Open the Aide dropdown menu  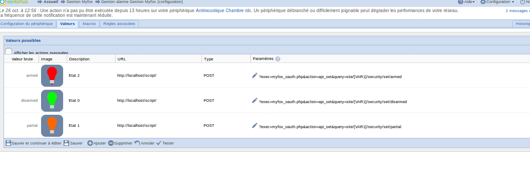466,2
